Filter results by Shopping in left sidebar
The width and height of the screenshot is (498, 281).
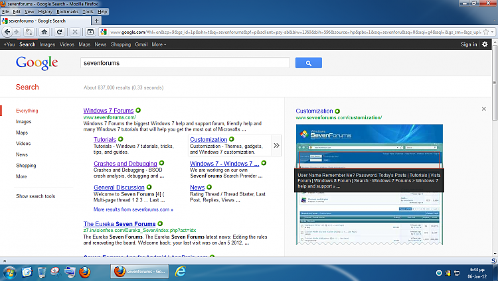click(26, 165)
